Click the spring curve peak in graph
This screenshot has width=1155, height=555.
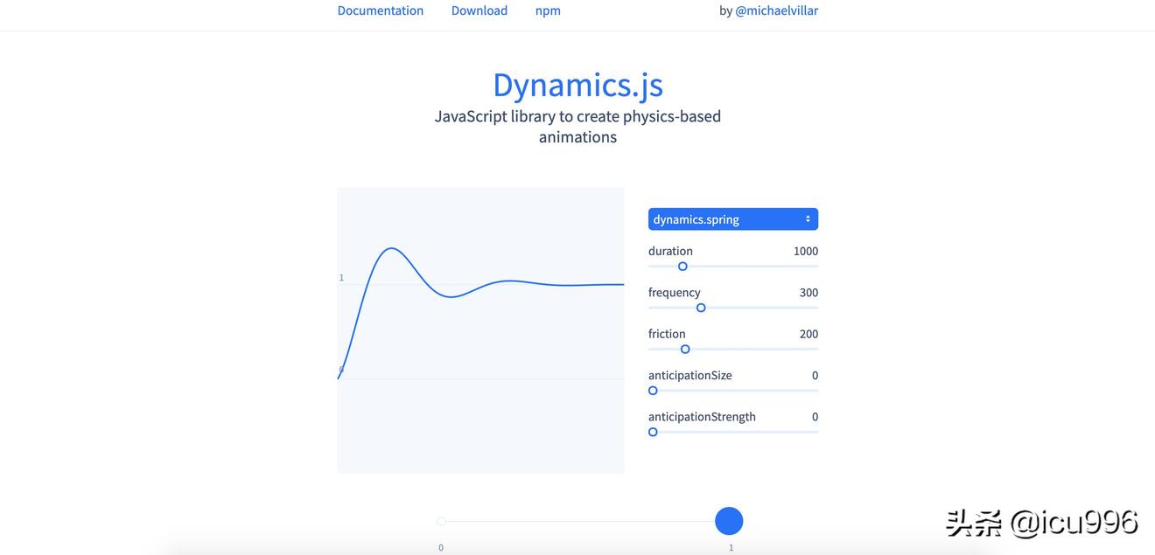click(391, 248)
